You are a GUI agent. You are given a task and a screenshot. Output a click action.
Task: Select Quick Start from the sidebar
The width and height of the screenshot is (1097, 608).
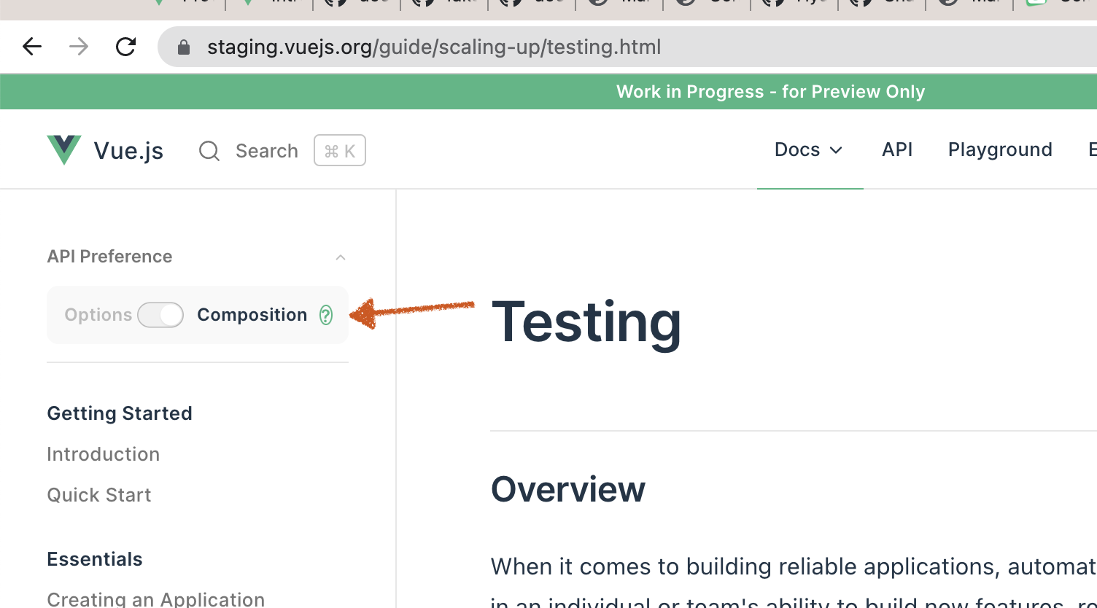(98, 494)
